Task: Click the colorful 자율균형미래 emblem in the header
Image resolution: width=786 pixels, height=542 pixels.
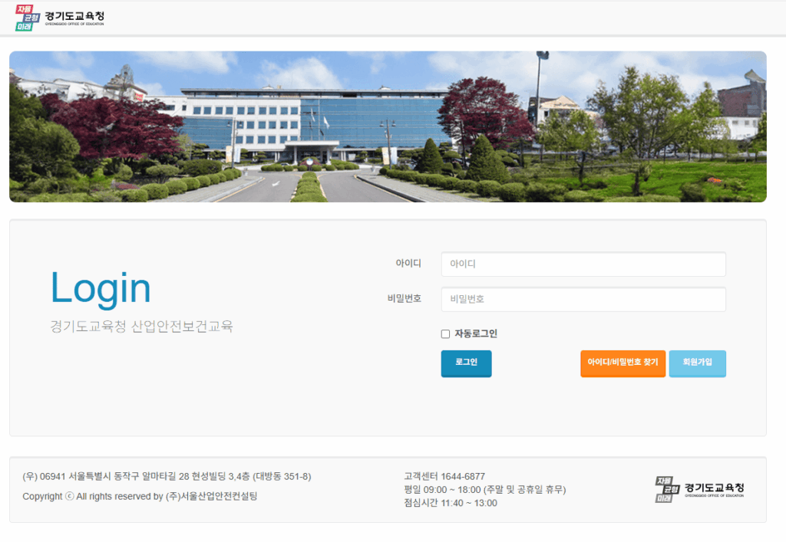Action: (x=25, y=18)
